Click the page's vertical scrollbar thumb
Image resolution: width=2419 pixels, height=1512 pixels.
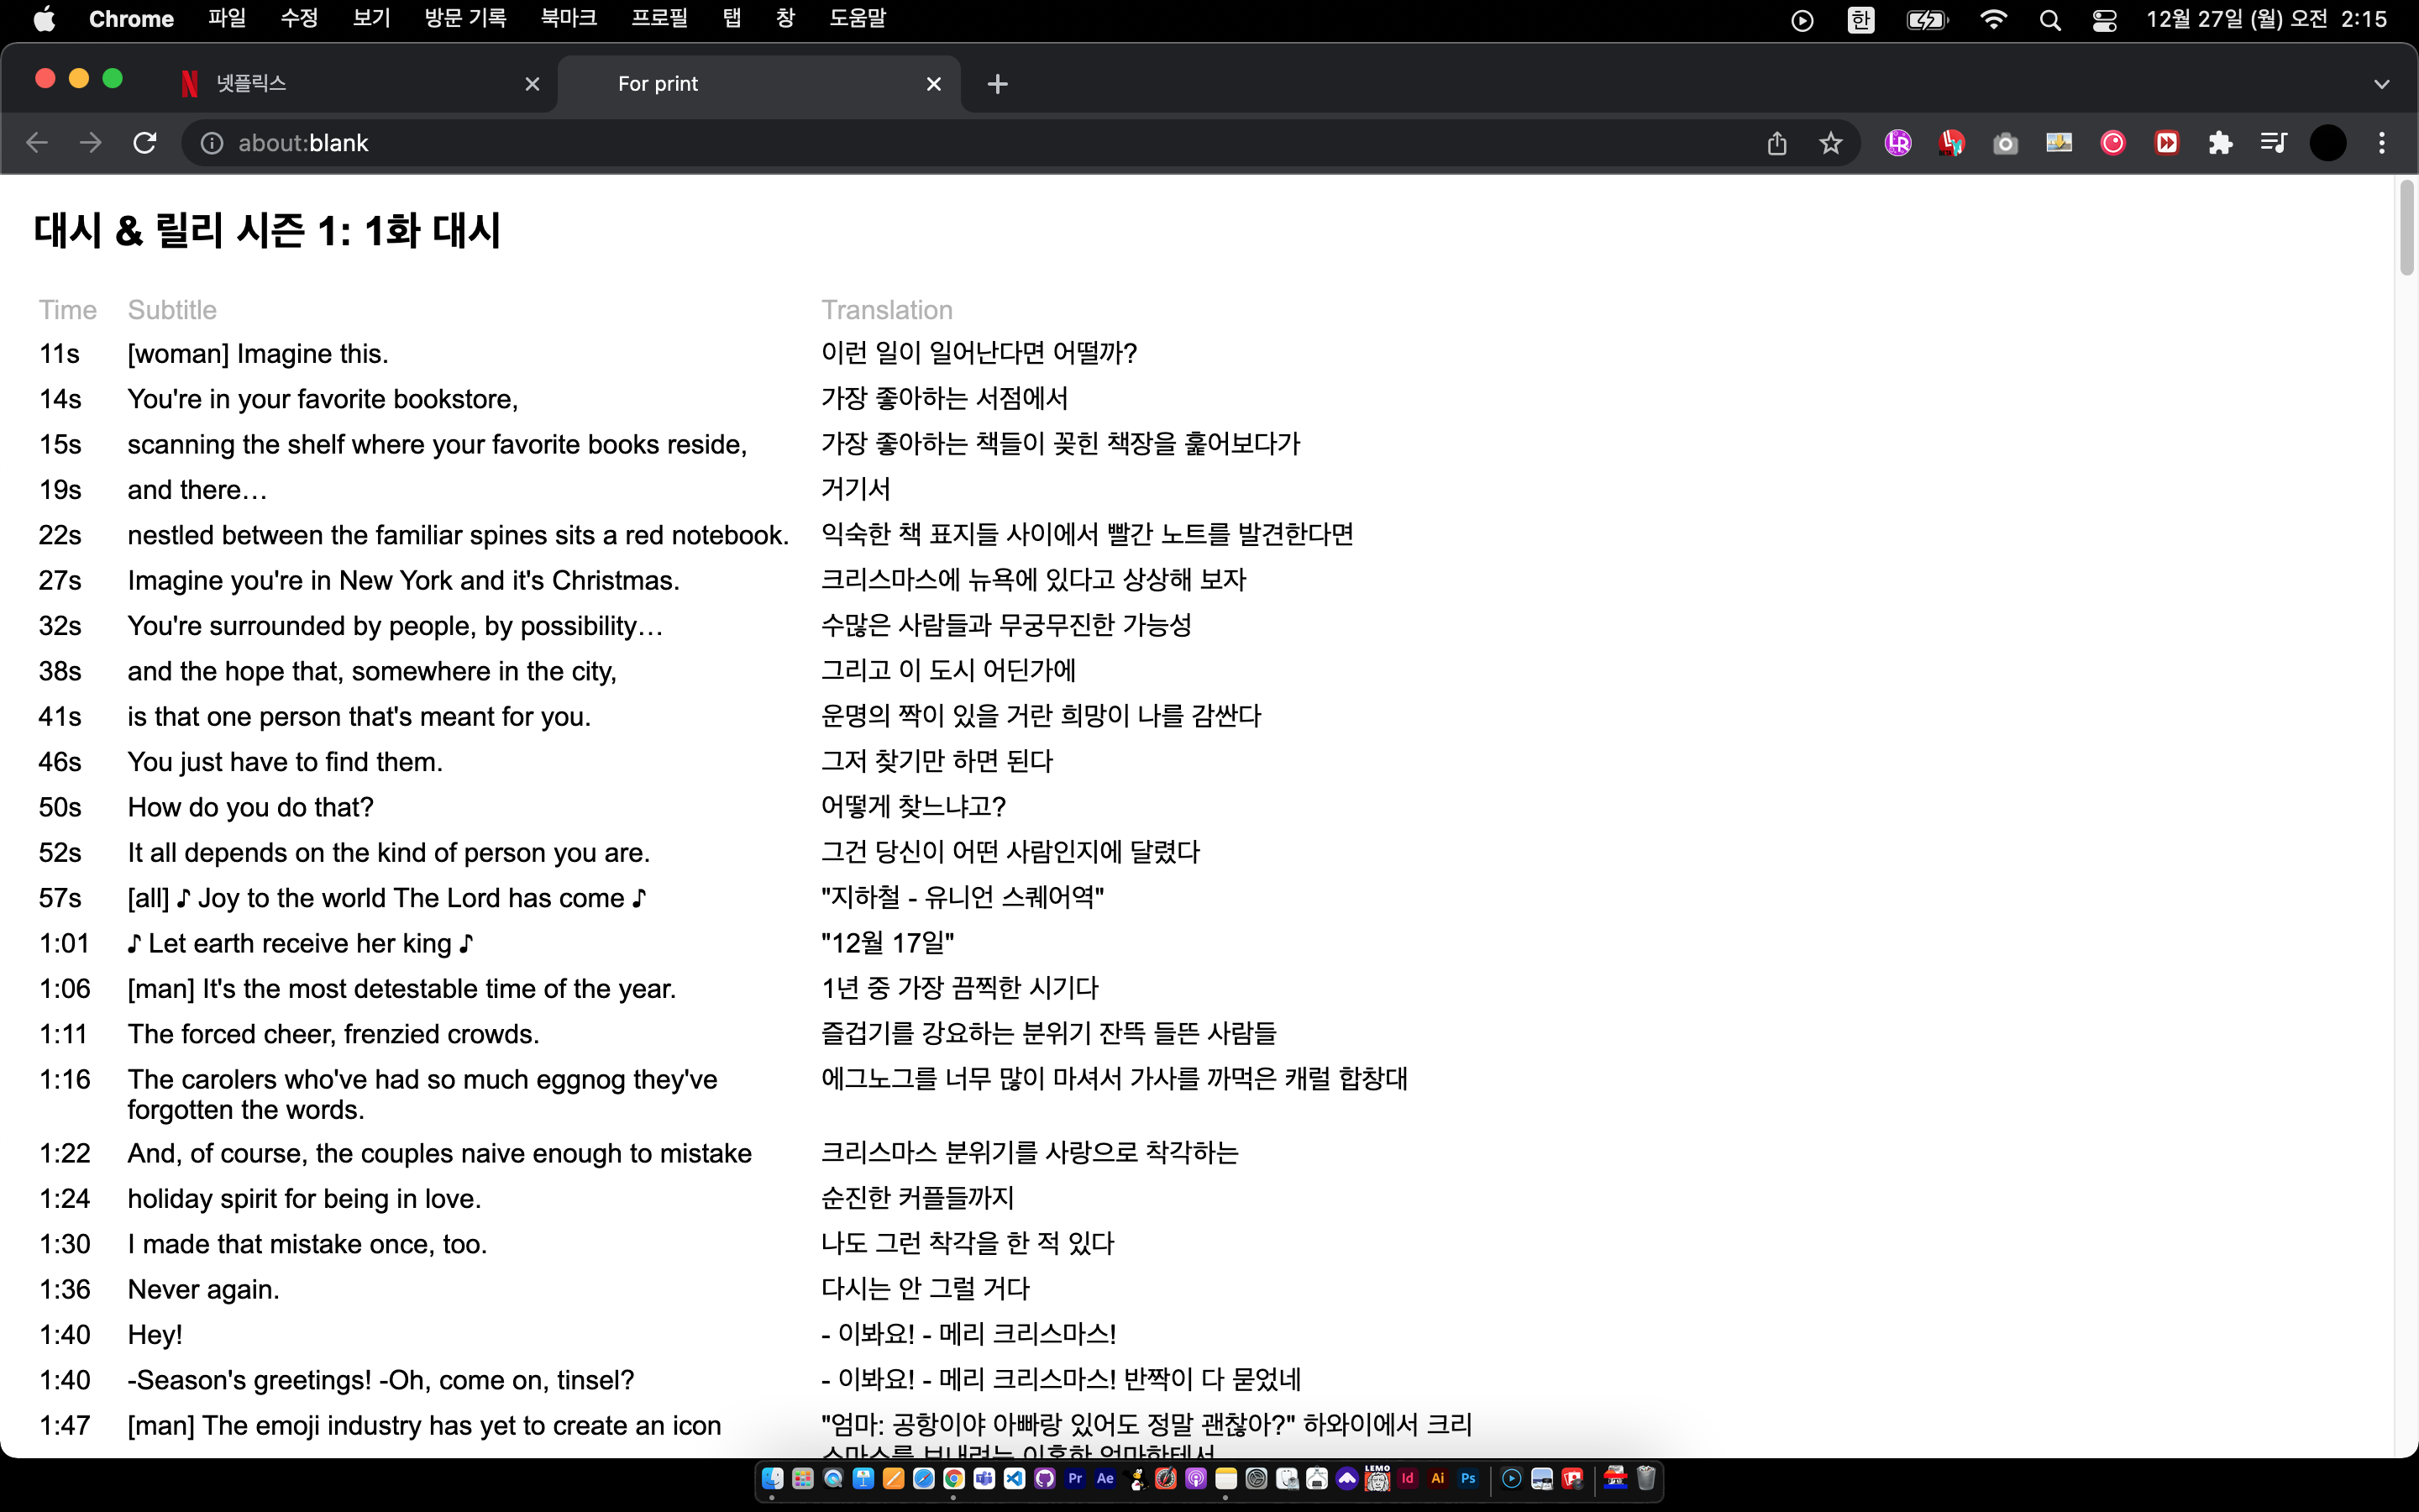[2406, 228]
